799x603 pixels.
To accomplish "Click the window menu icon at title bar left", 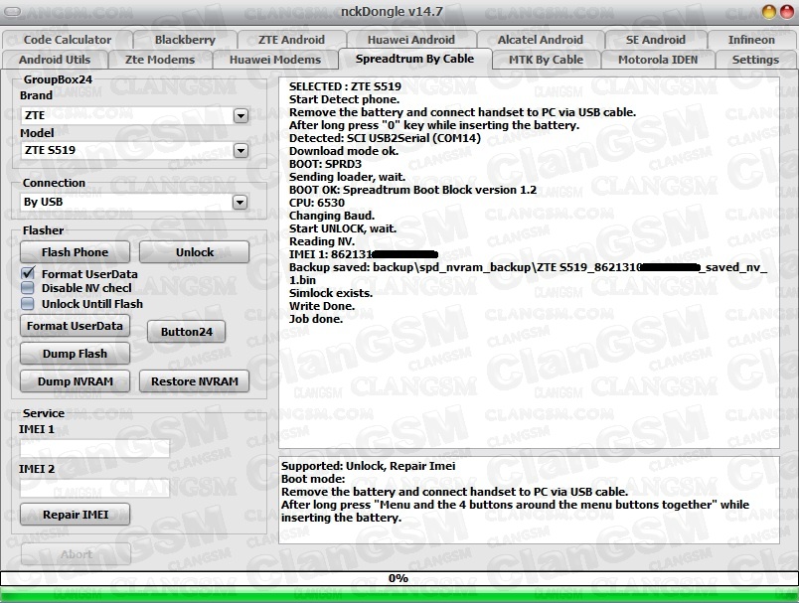I will (x=12, y=11).
